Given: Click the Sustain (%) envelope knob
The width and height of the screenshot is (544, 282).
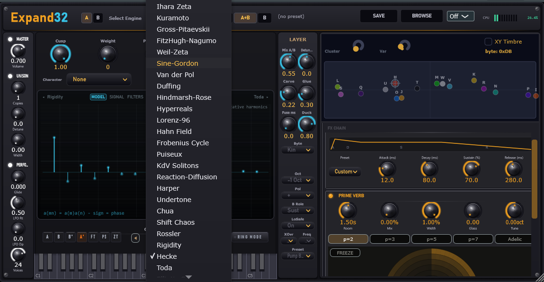Looking at the screenshot, I should pos(472,169).
